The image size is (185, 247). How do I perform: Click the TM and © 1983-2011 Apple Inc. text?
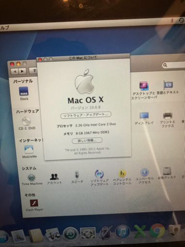87,150
